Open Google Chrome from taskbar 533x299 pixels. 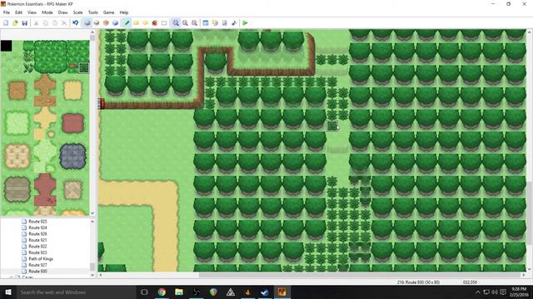tap(162, 292)
